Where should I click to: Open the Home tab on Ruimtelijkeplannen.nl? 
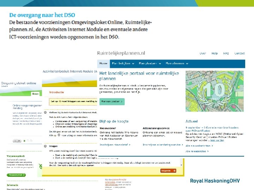[103, 63]
